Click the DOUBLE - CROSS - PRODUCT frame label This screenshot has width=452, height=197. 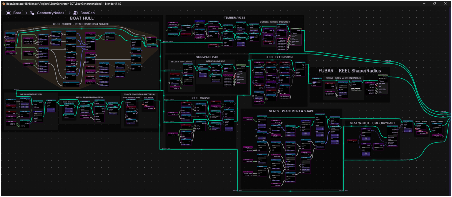coord(275,22)
